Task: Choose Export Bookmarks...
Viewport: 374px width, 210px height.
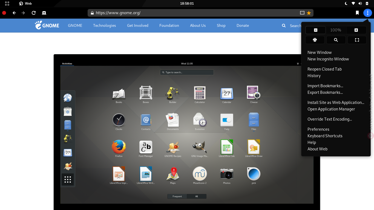Action: [325, 92]
